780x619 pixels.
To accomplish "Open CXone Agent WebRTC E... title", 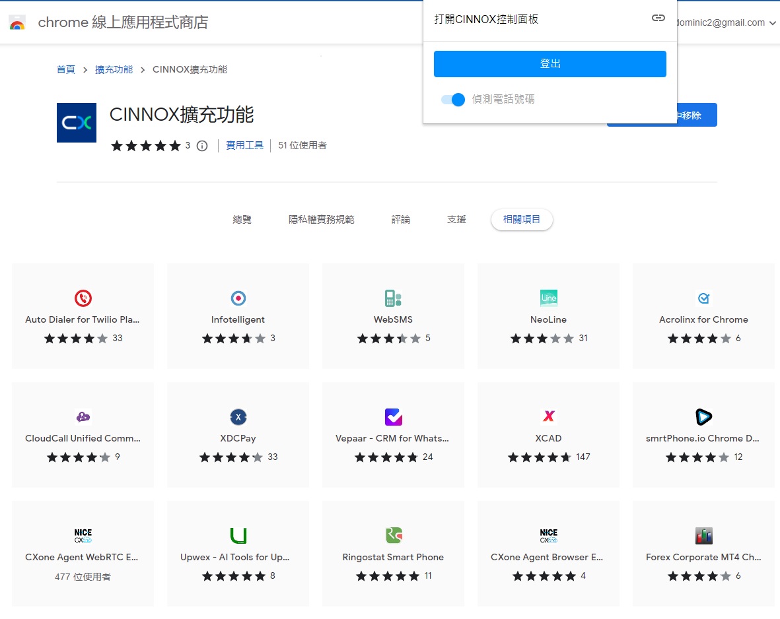I will click(82, 558).
